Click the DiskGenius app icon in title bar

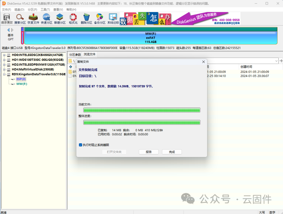(4, 3)
